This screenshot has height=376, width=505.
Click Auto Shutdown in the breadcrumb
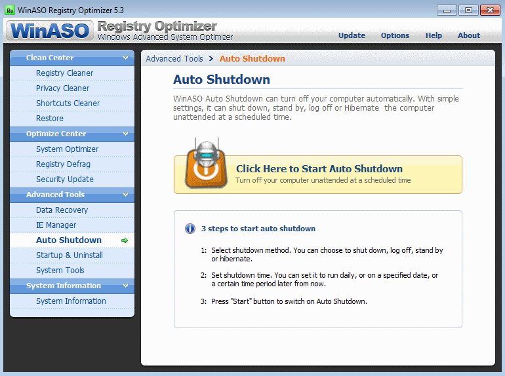point(253,58)
